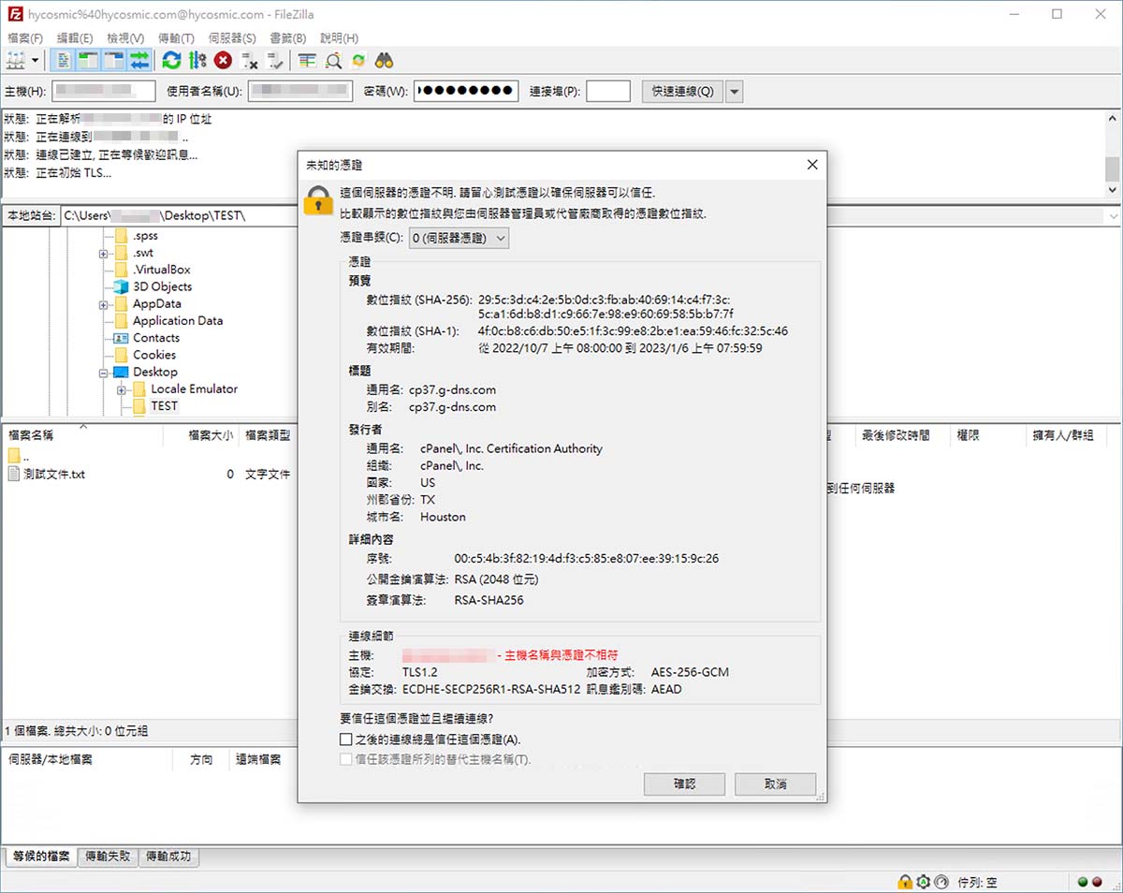Open the 書籤(B) menu
This screenshot has height=893, width=1123.
click(287, 38)
